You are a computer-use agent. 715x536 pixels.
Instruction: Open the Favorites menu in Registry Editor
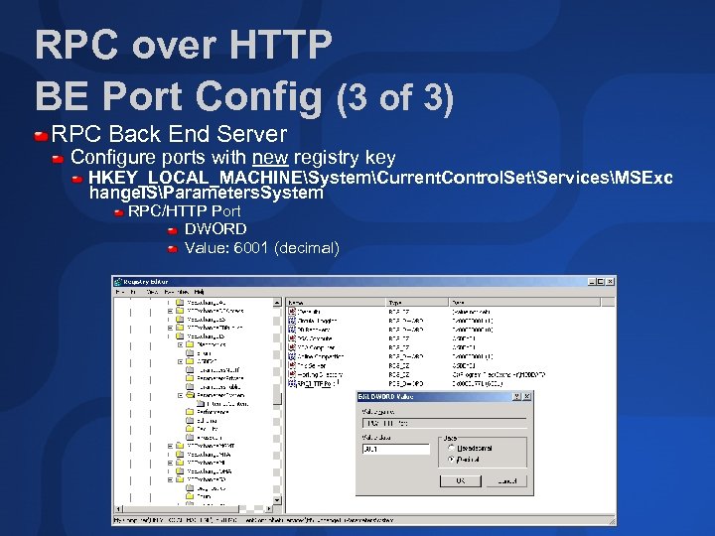tap(176, 292)
